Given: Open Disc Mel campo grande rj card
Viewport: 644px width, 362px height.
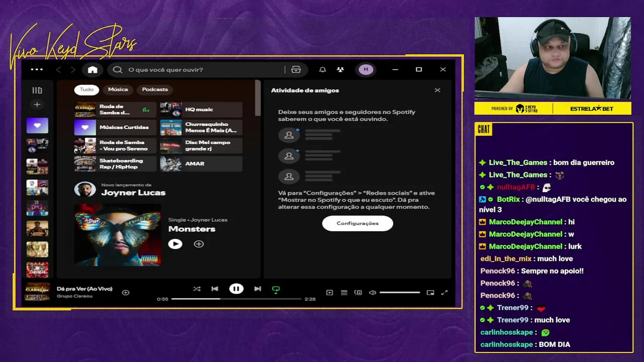Looking at the screenshot, I should tap(201, 145).
